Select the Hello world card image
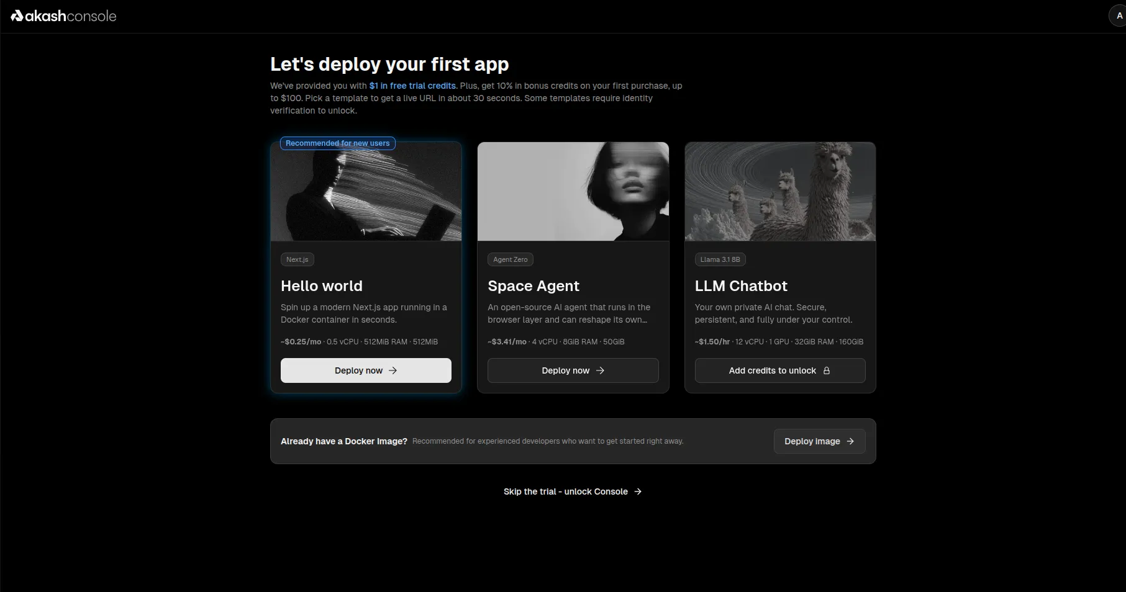 pos(366,192)
